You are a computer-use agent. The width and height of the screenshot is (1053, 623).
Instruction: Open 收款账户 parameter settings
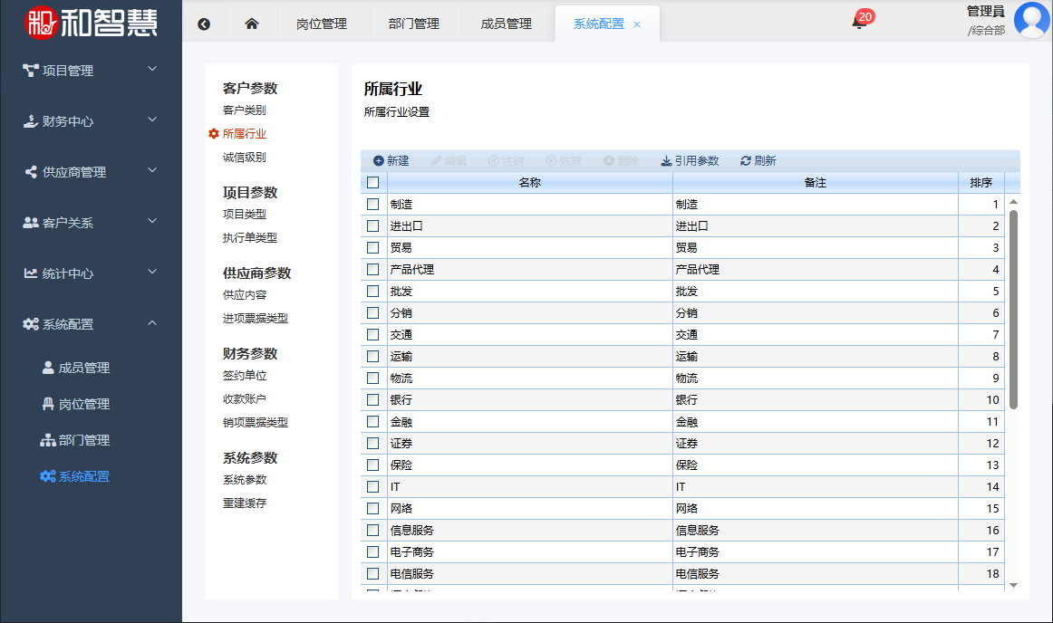[x=245, y=398]
